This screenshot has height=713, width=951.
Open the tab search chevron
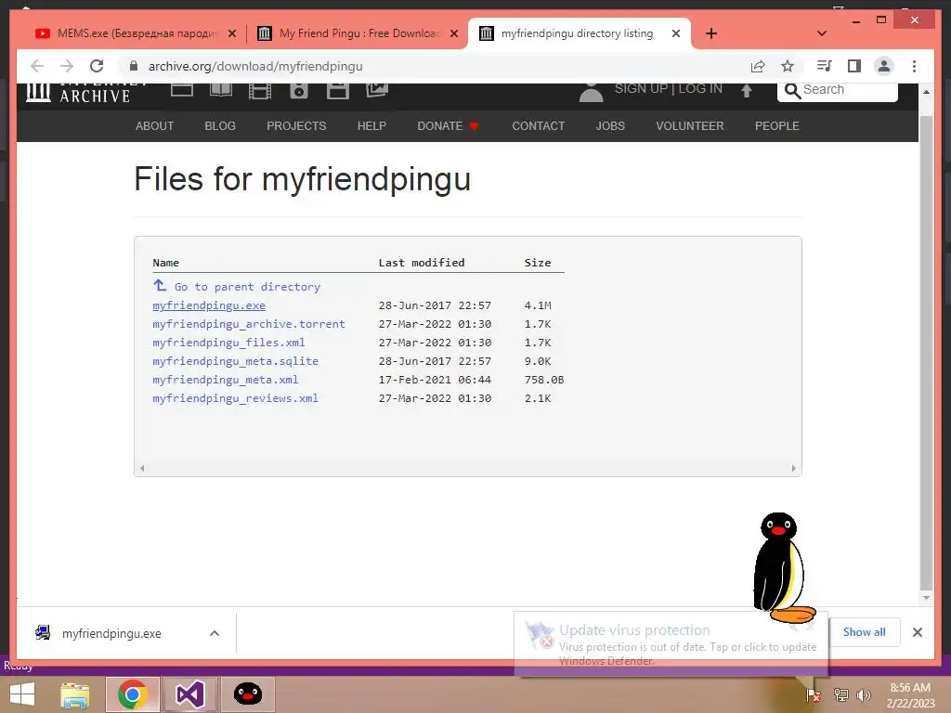[x=822, y=33]
